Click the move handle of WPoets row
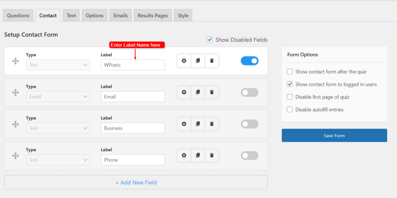The height and width of the screenshot is (198, 397). pyautogui.click(x=16, y=61)
